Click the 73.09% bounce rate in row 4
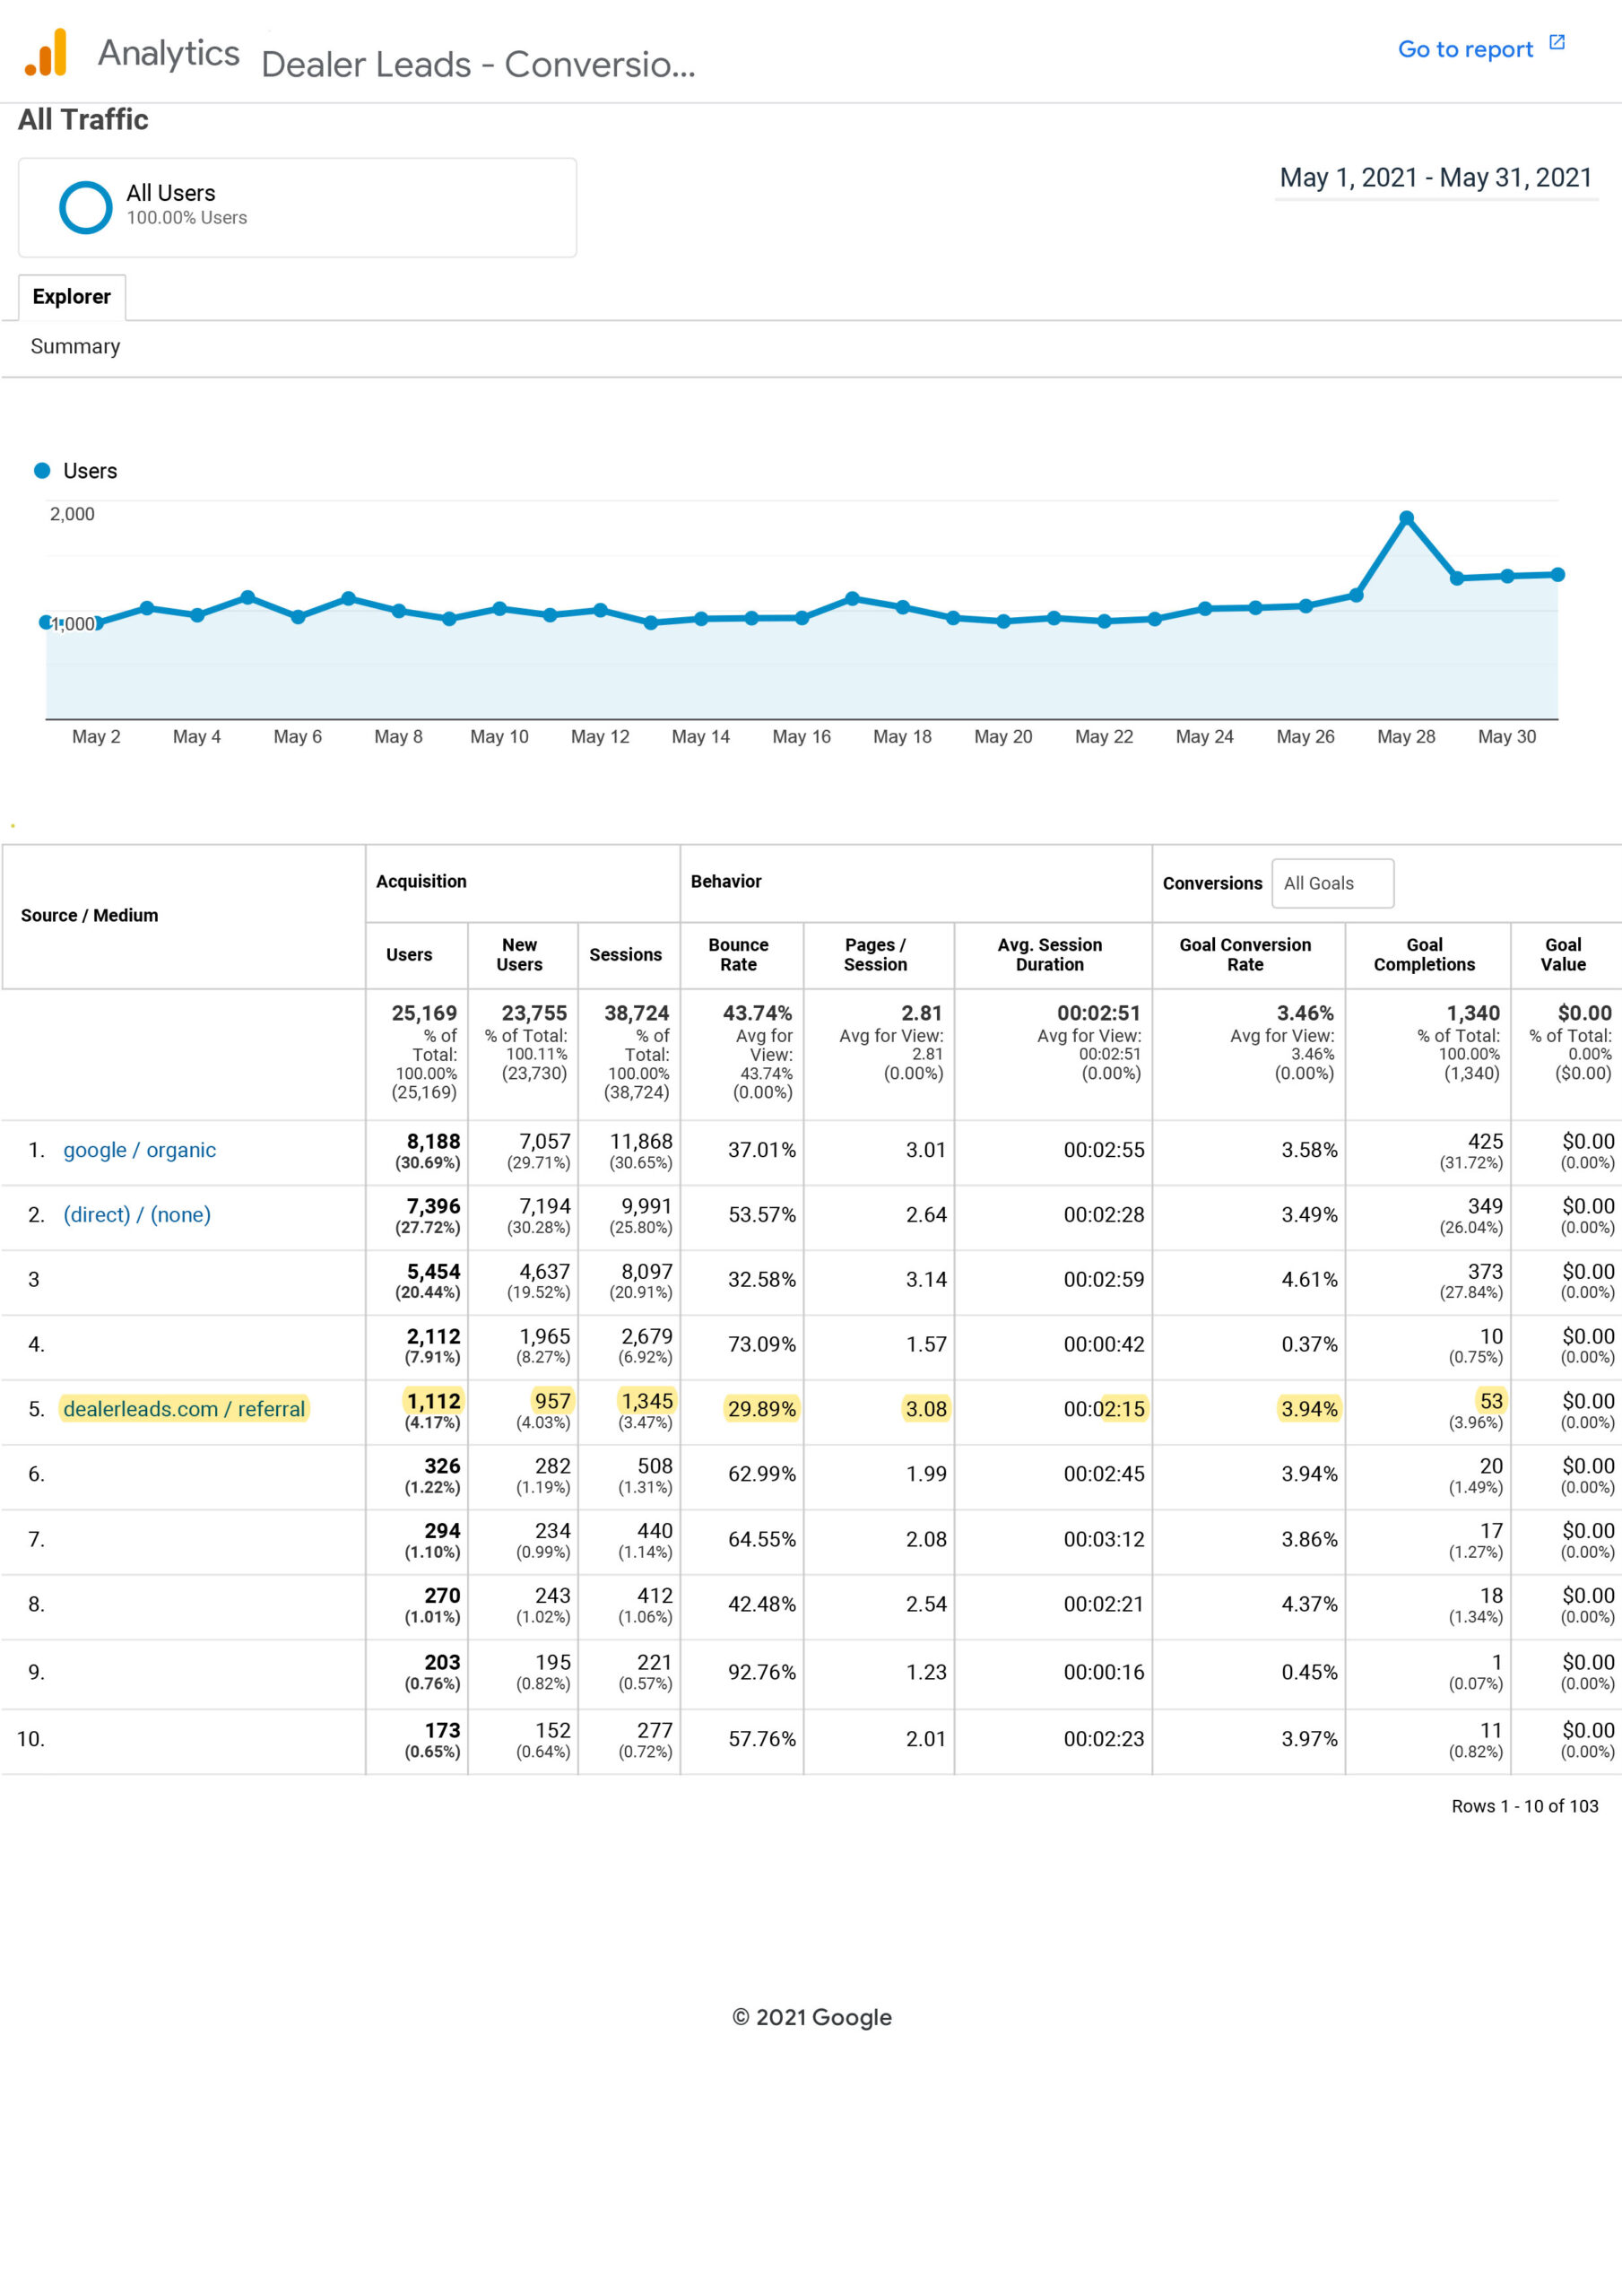1622x2296 pixels. 762,1344
